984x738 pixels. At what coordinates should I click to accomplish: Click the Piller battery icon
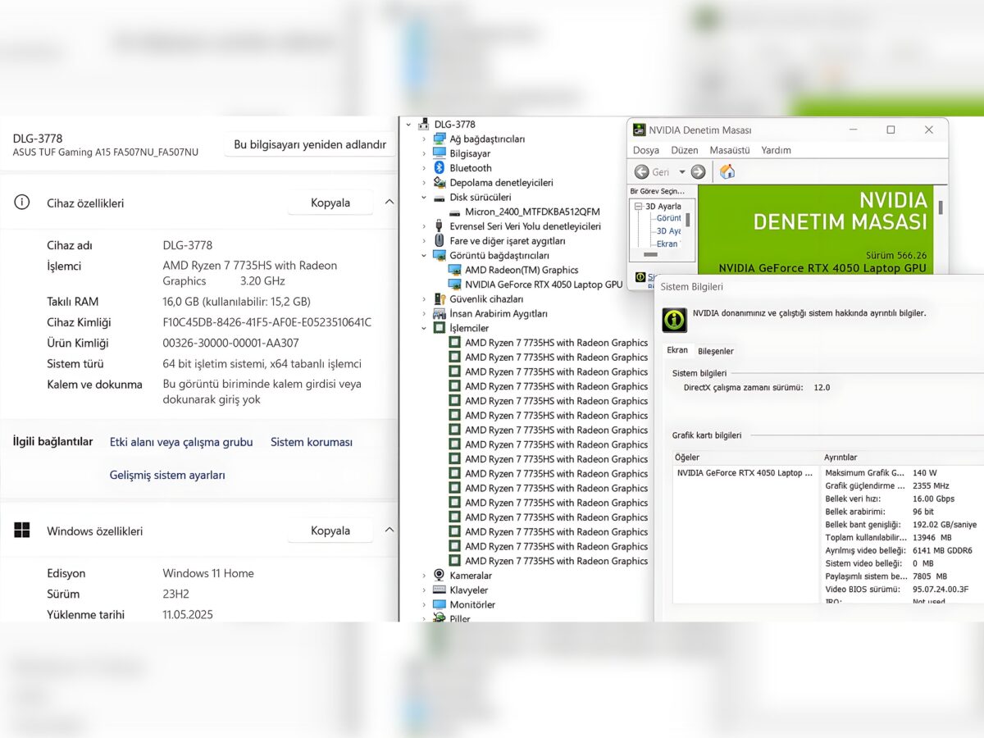point(440,618)
